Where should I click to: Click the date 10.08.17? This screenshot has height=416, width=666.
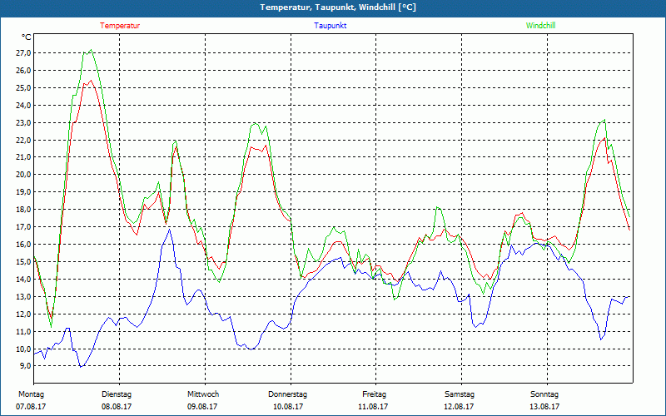pyautogui.click(x=288, y=407)
